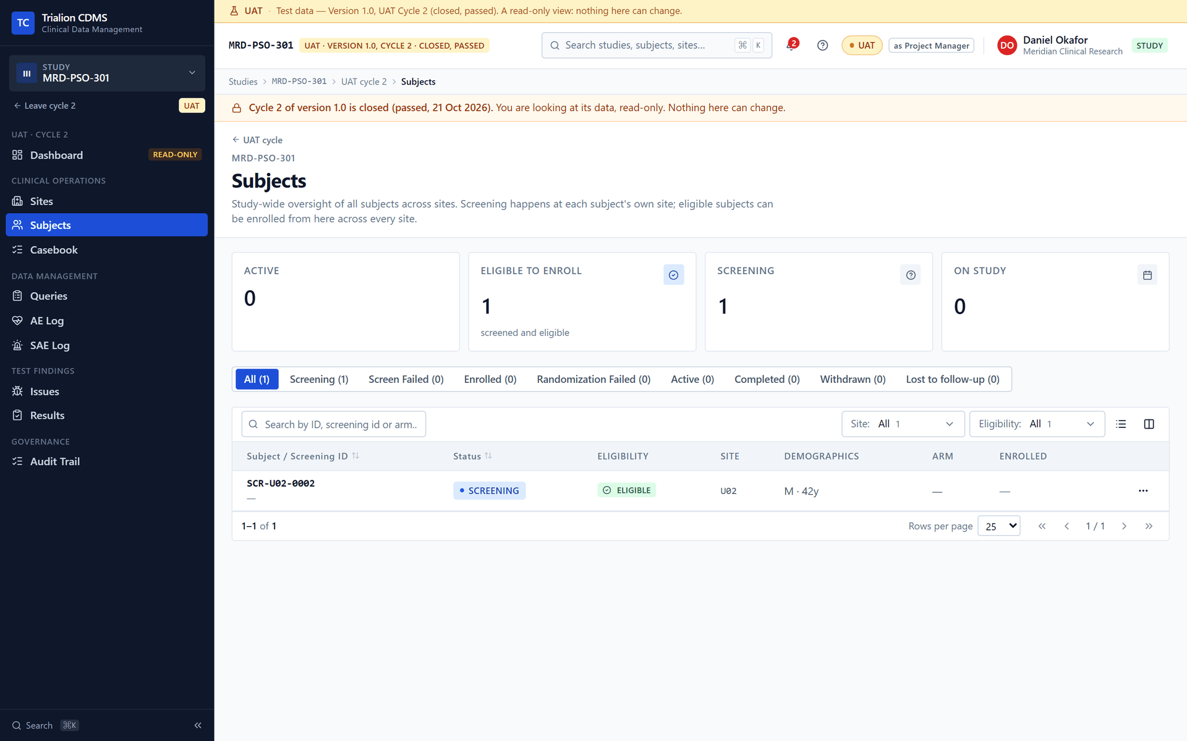Collapse the sidebar with double-chevron icon

198,725
